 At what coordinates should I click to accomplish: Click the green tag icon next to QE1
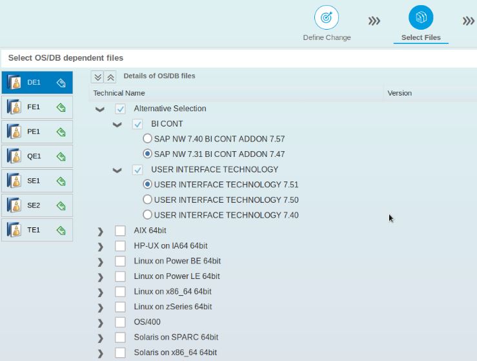pyautogui.click(x=61, y=156)
